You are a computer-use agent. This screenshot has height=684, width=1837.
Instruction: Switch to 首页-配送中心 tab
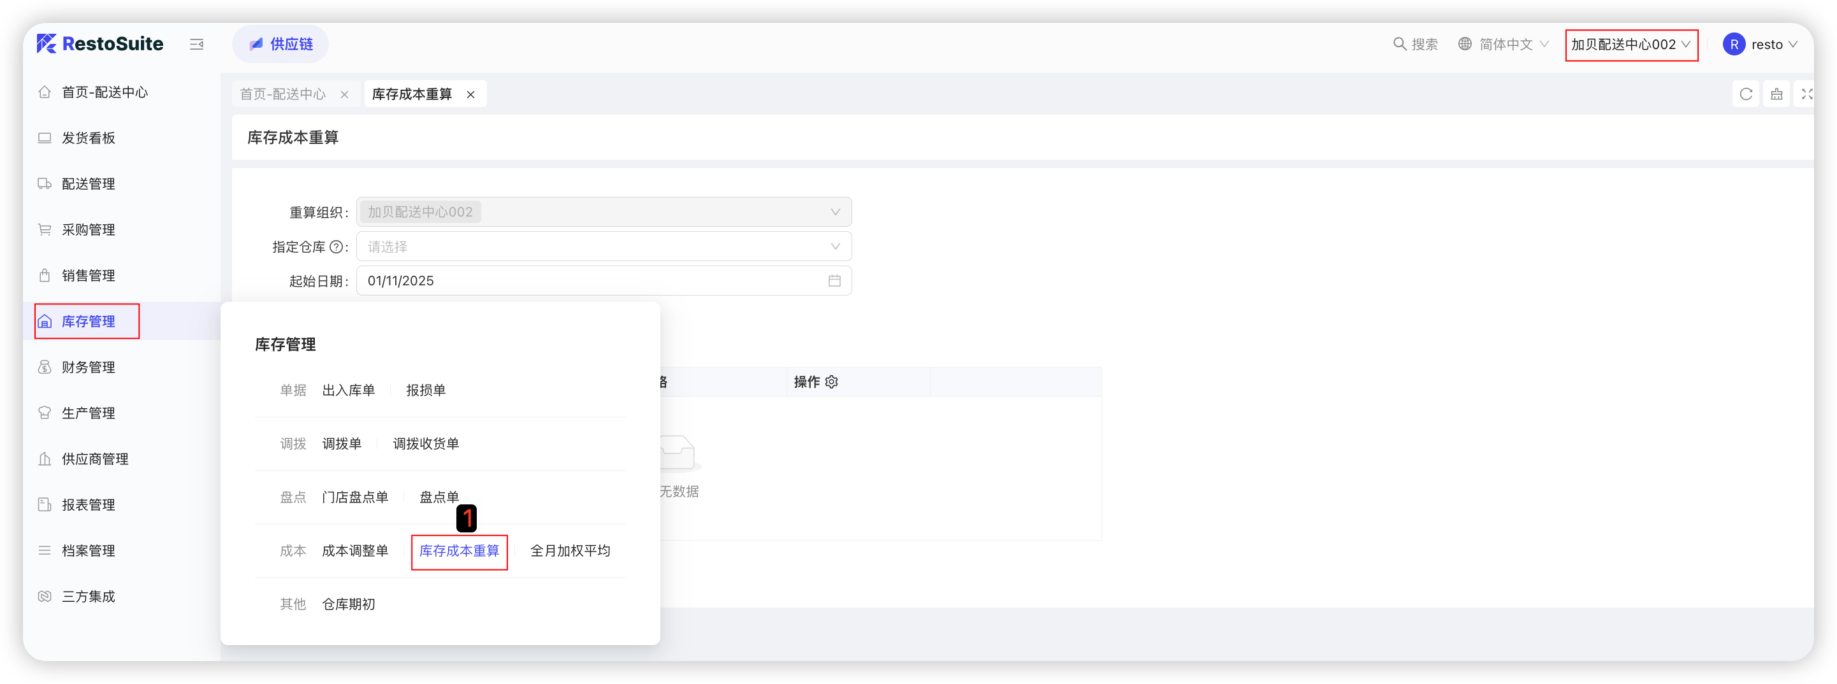pos(282,95)
